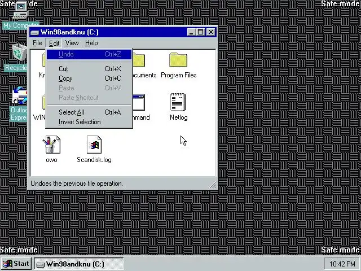The image size is (361, 271).
Task: Click the Recycle Bin desktop icon
Action: pos(19,53)
